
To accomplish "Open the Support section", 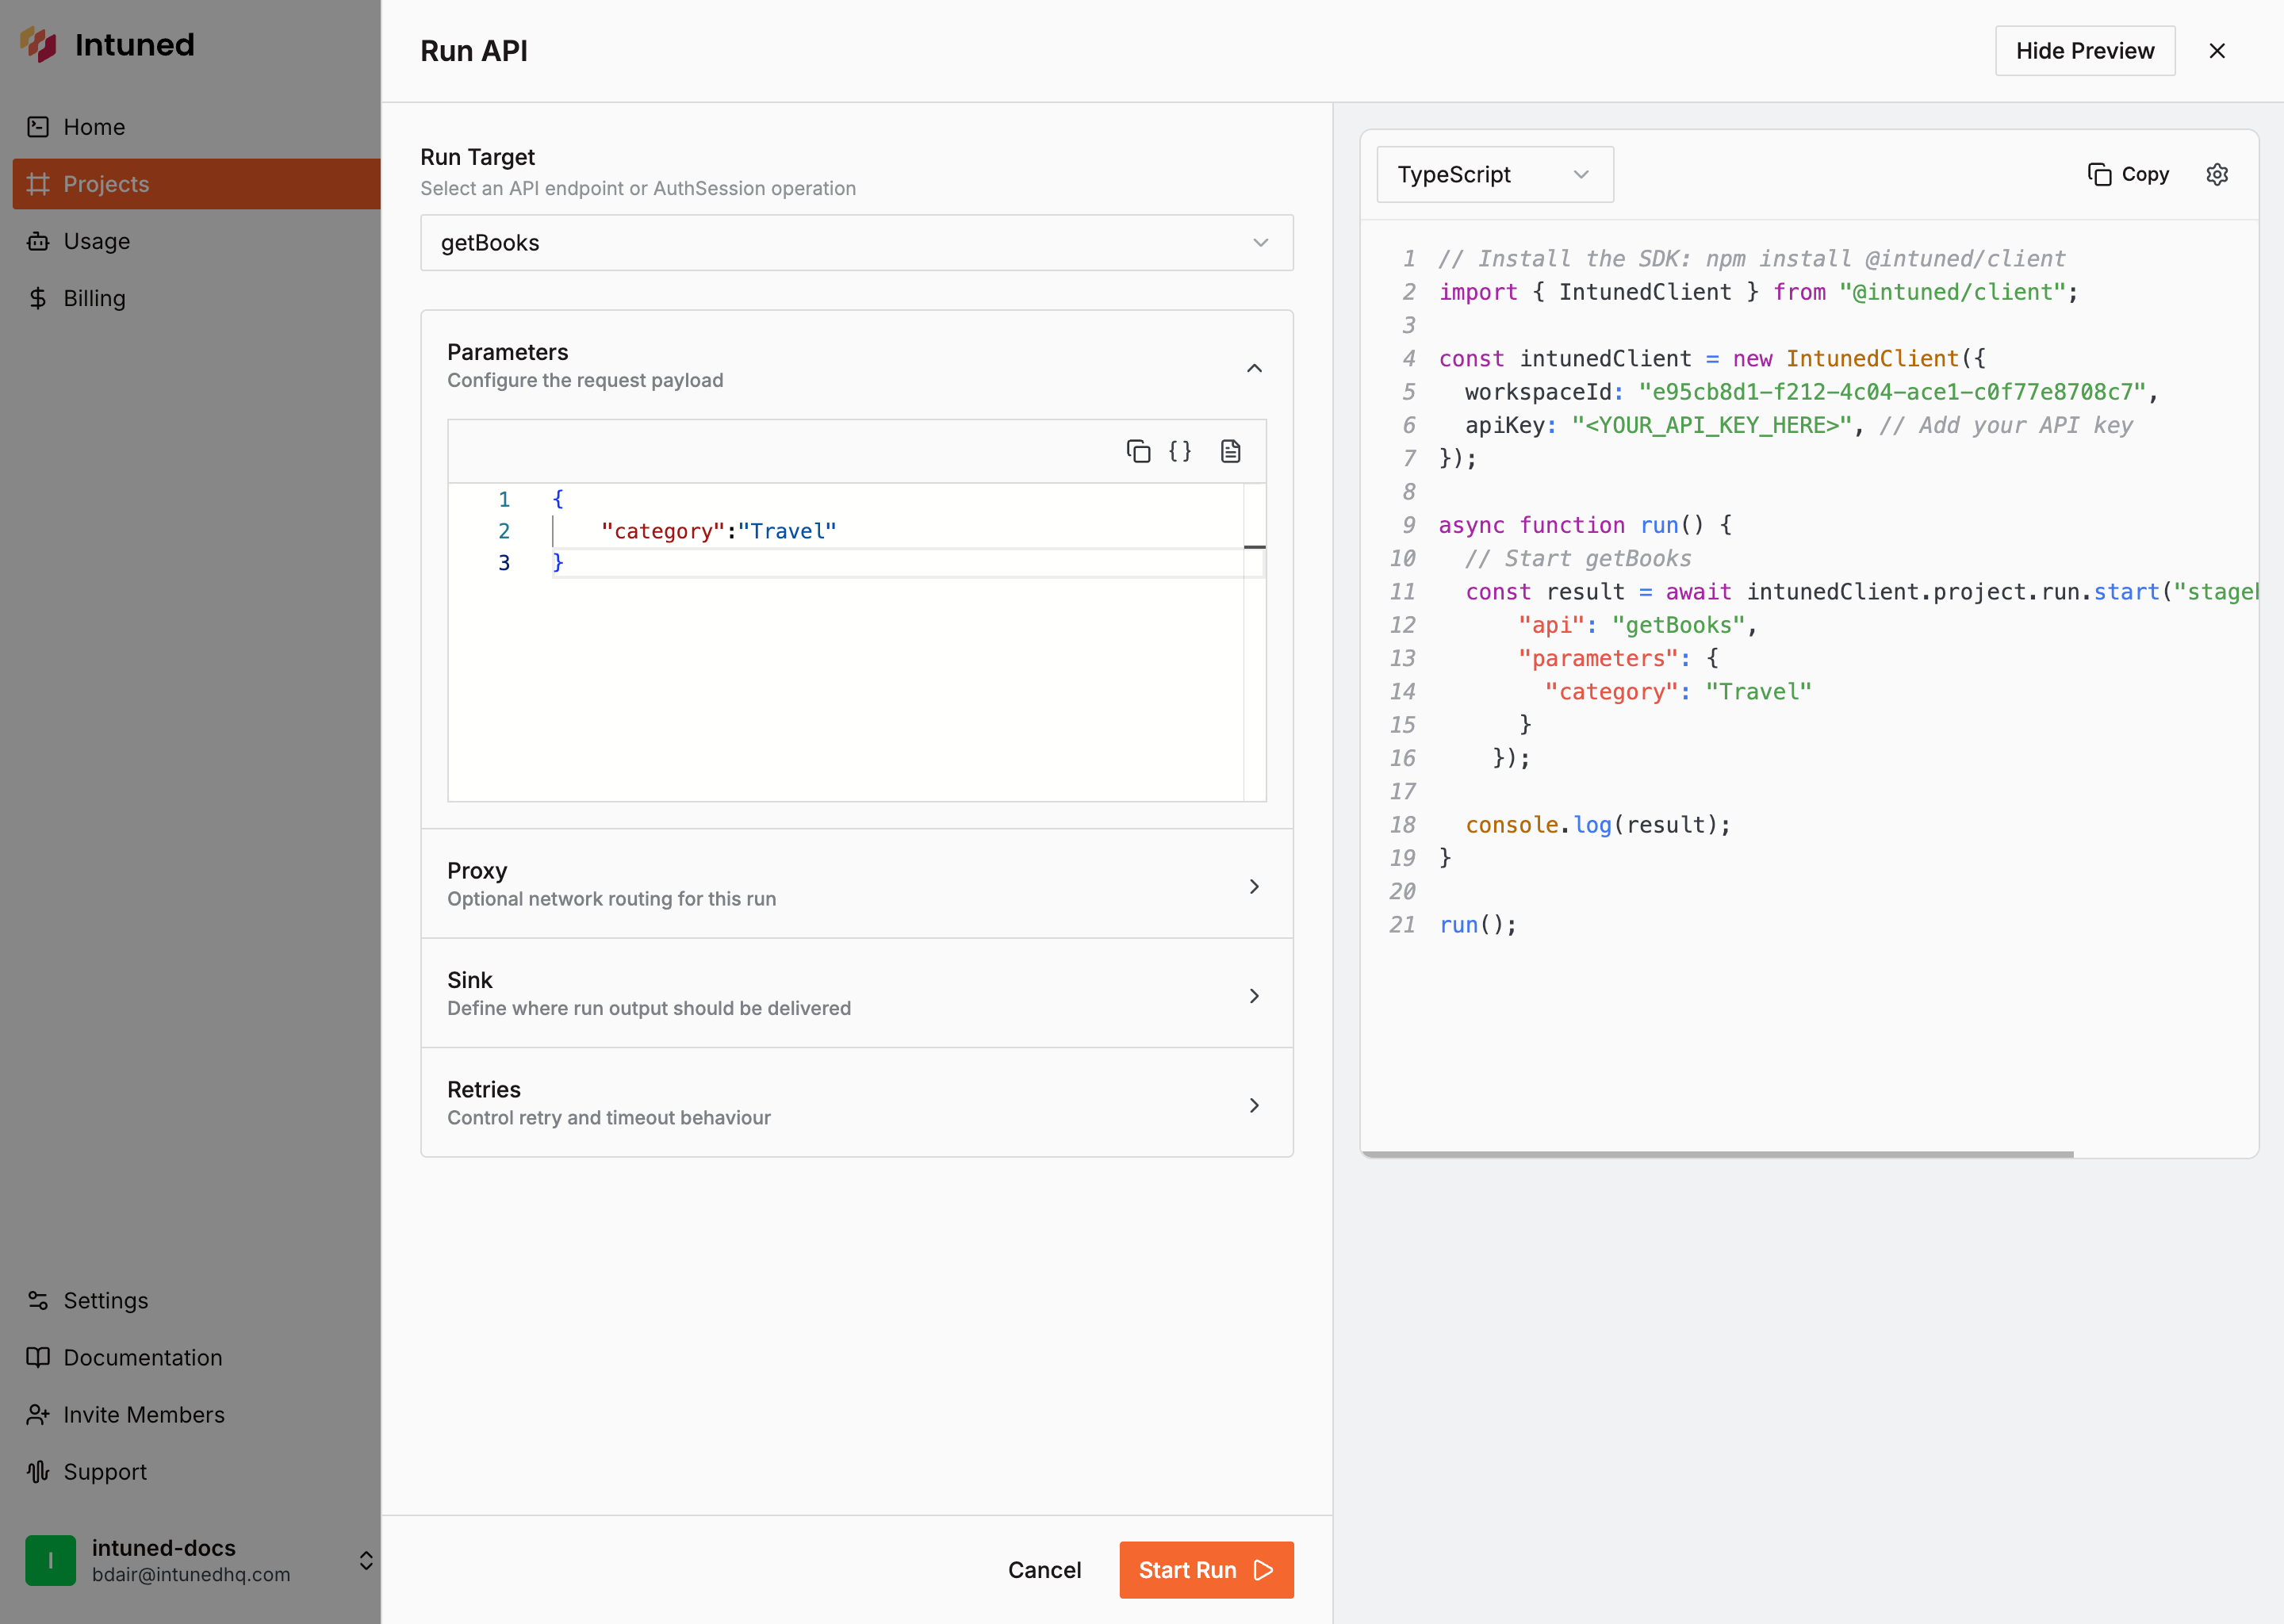I will pos(104,1471).
